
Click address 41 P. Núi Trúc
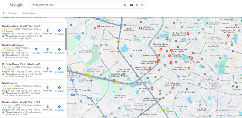click(8, 69)
